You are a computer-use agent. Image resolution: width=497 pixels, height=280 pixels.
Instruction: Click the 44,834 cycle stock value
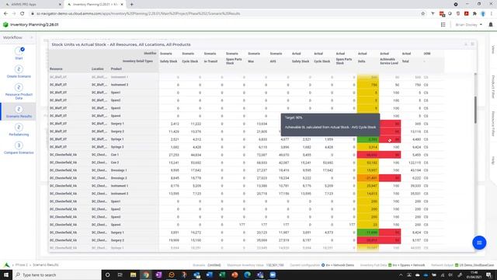click(x=196, y=155)
